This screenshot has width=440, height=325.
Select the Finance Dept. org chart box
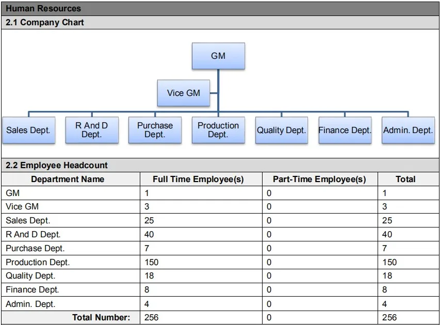(x=345, y=130)
